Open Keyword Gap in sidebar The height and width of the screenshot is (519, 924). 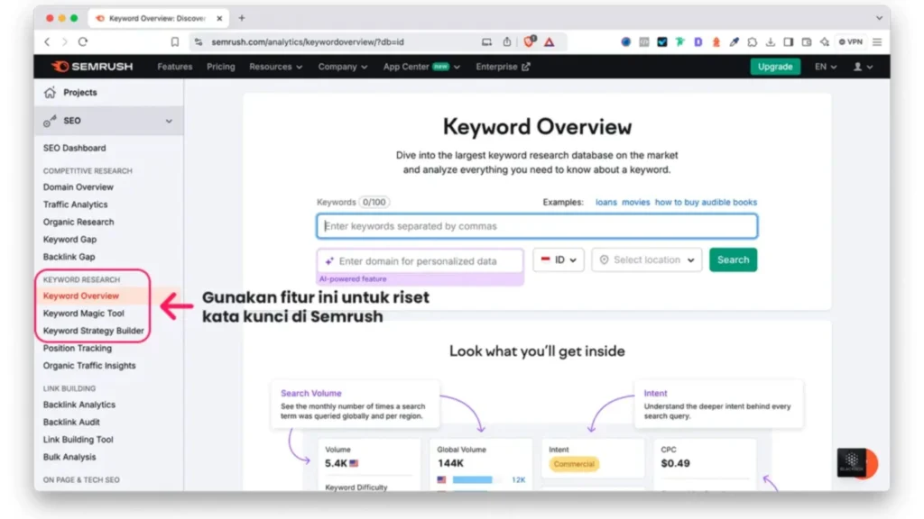click(69, 239)
